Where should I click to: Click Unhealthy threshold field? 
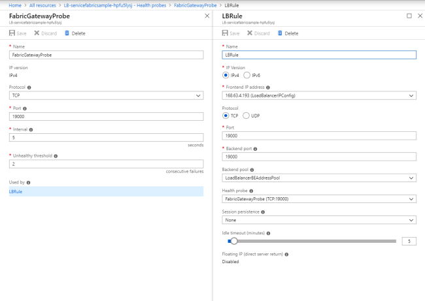[106, 164]
